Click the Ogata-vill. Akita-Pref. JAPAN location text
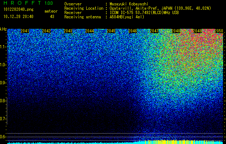Image resolution: width=226 pixels, height=144 pixels. [160, 8]
